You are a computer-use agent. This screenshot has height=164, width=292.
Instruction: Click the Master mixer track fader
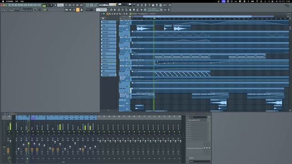(10, 141)
